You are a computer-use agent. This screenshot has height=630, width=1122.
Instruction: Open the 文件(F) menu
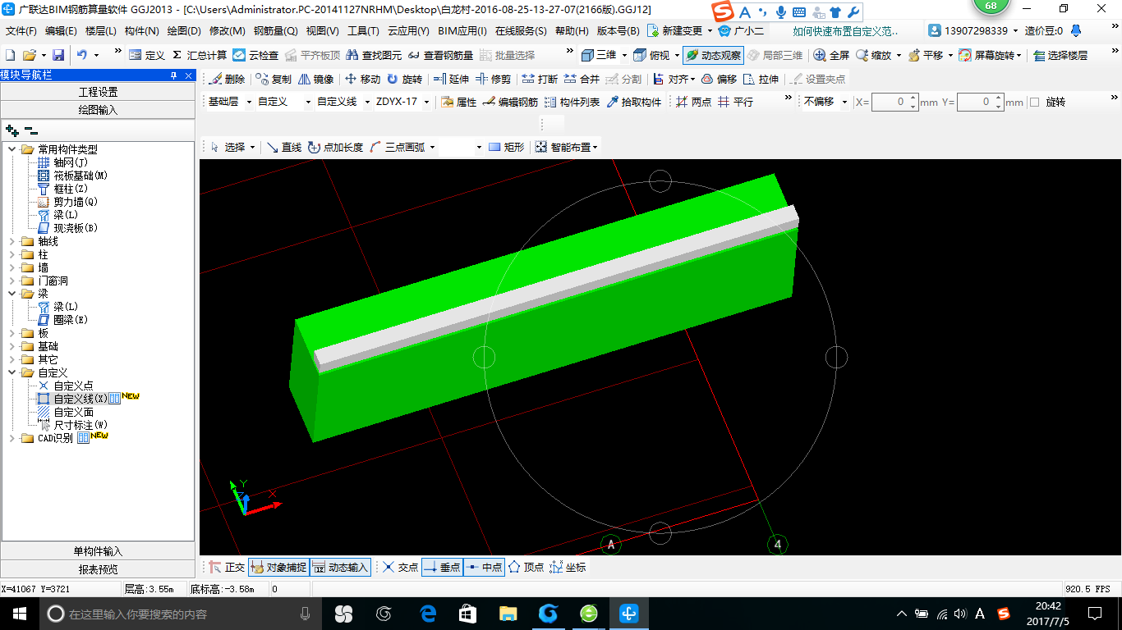[x=21, y=31]
